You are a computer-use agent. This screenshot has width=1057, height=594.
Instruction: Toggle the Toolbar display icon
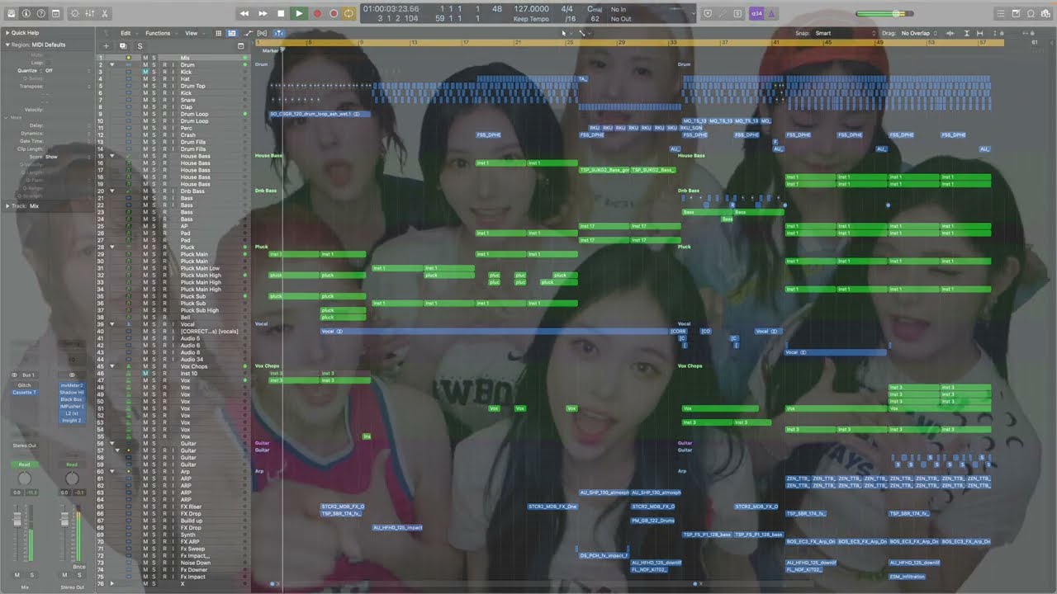coord(55,13)
